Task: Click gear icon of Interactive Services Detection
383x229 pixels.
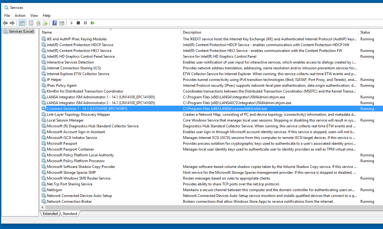Action: click(44, 62)
